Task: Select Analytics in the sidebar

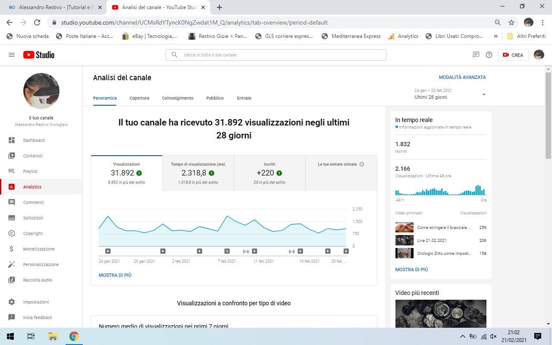Action: coord(41,187)
